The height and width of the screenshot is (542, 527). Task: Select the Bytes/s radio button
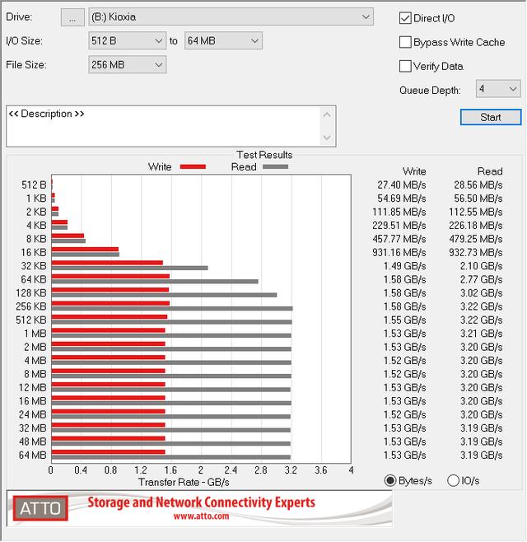coord(390,480)
